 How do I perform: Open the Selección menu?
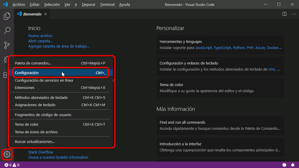(x=52, y=4)
